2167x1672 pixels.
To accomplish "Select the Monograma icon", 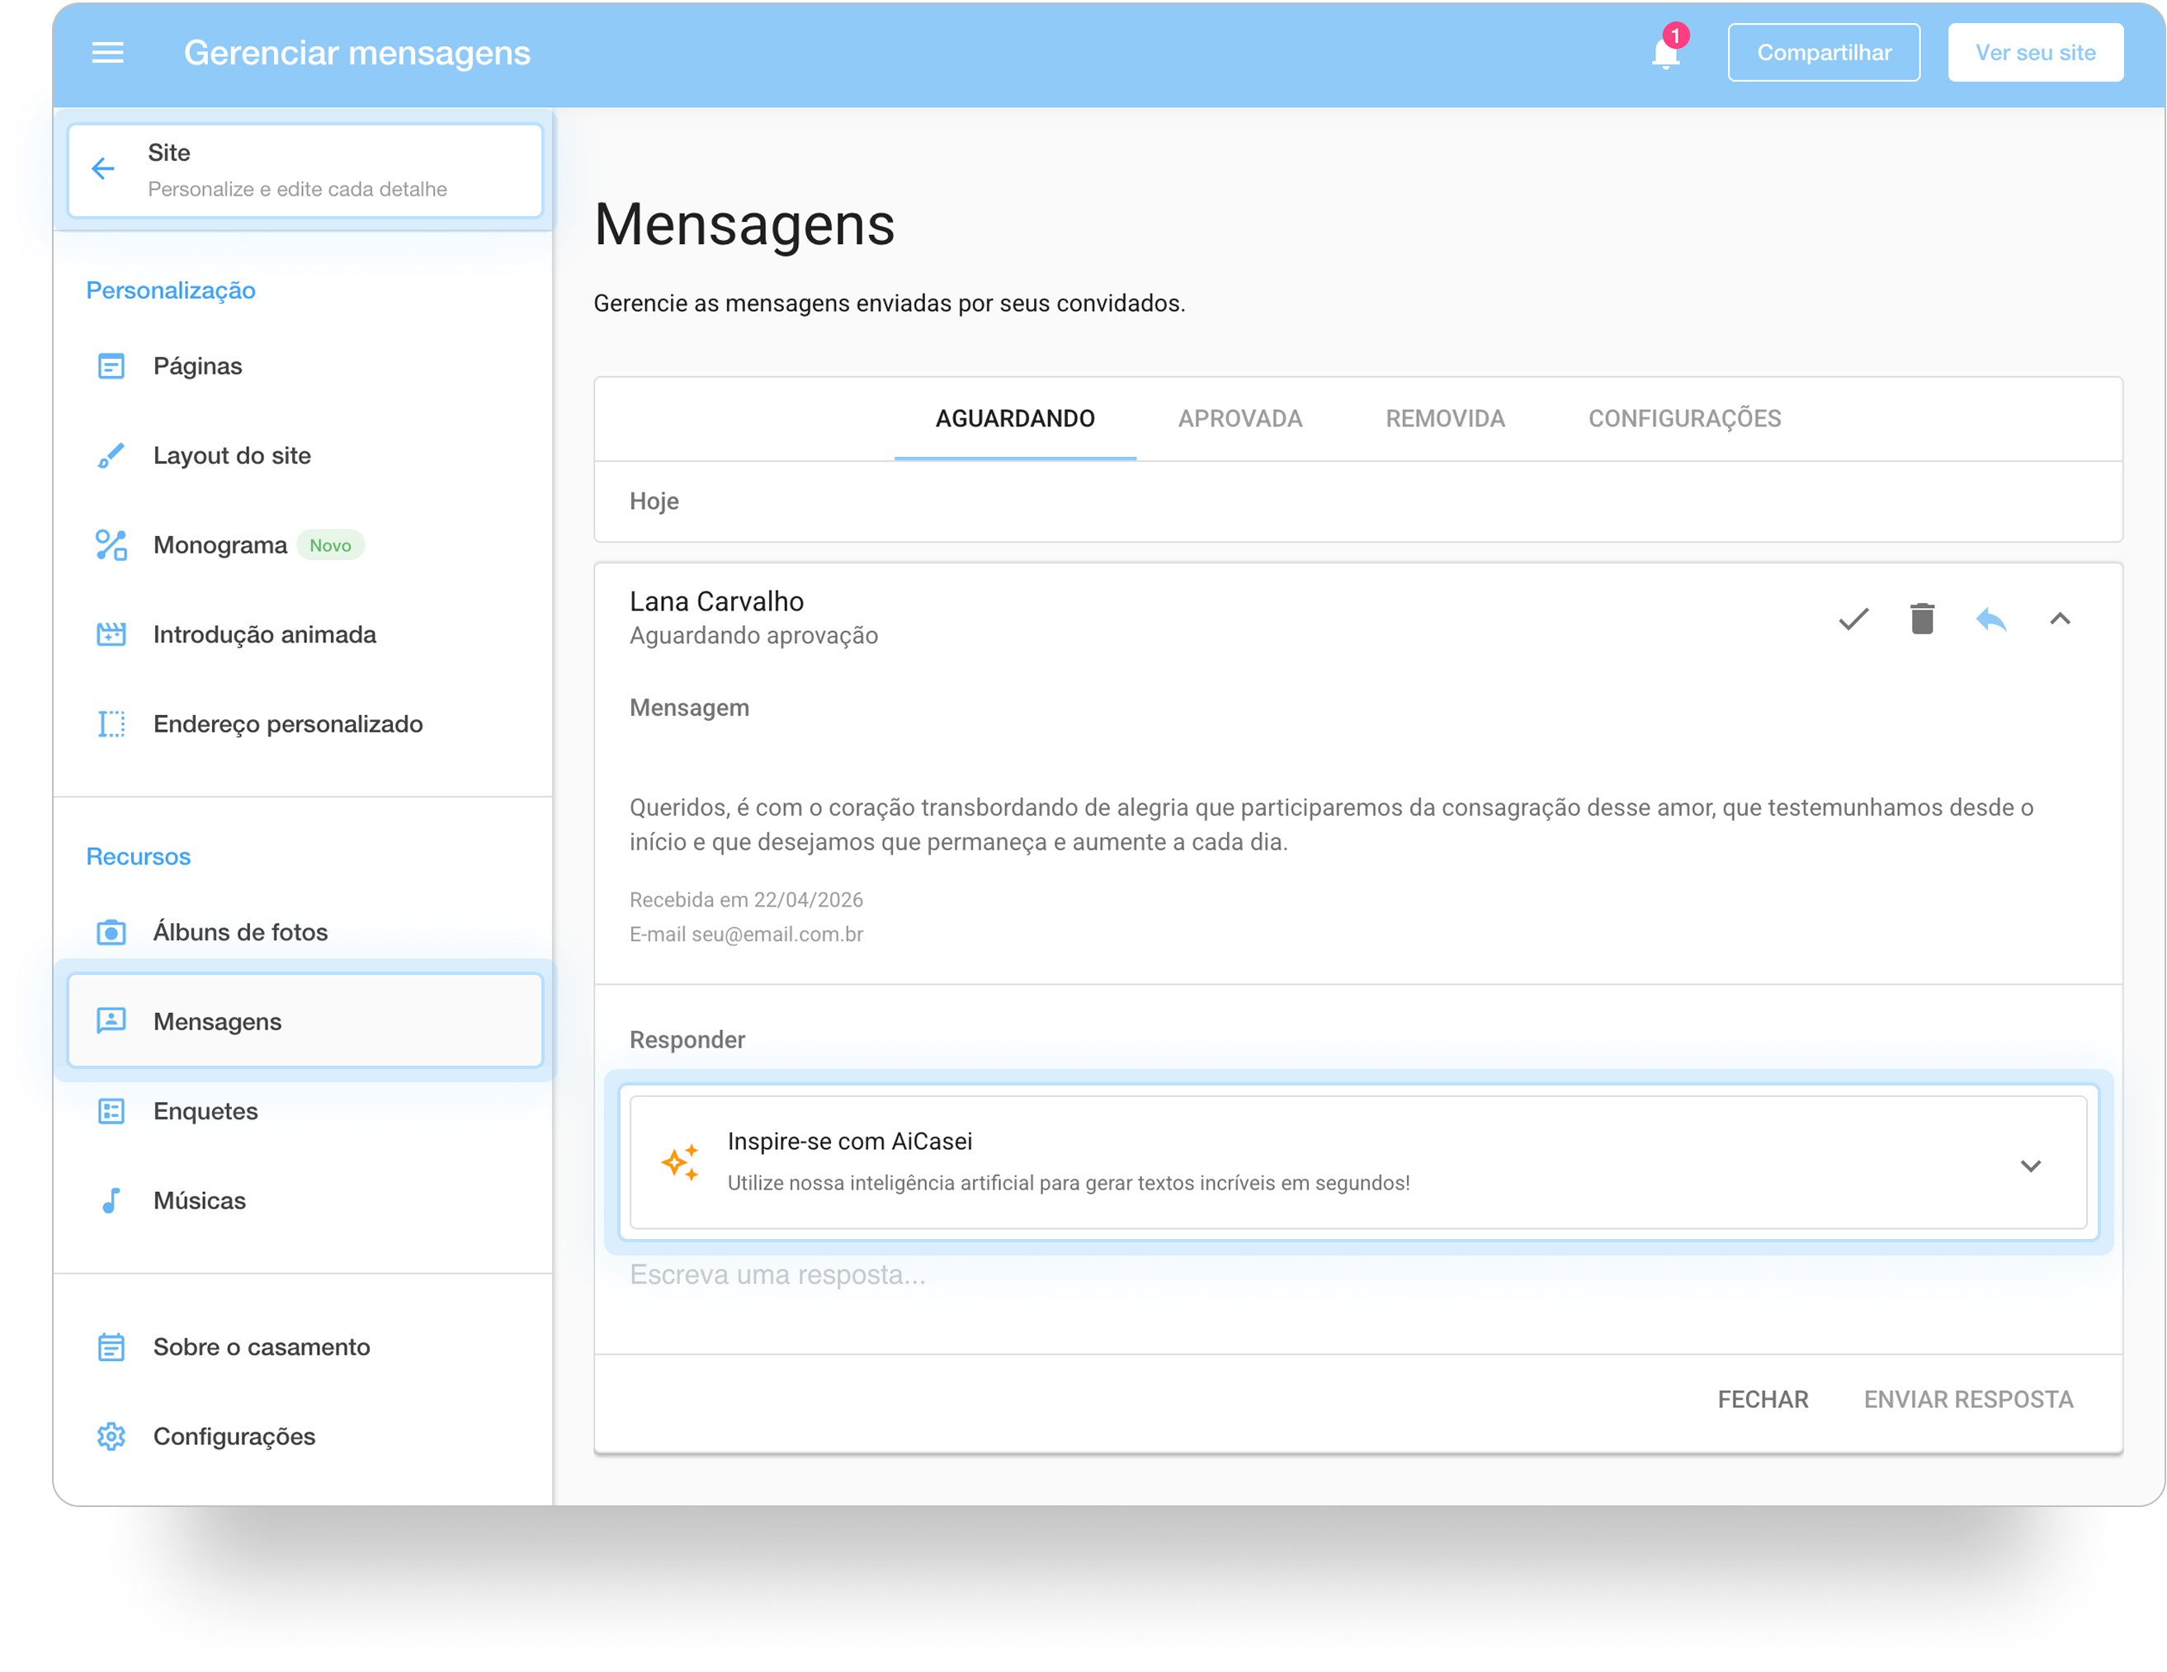I will coord(111,544).
